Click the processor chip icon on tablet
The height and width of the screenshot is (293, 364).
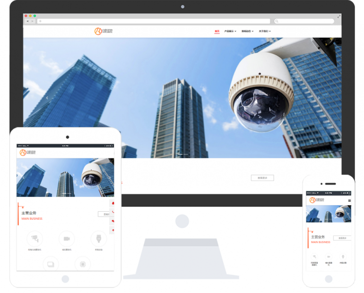click(82, 264)
